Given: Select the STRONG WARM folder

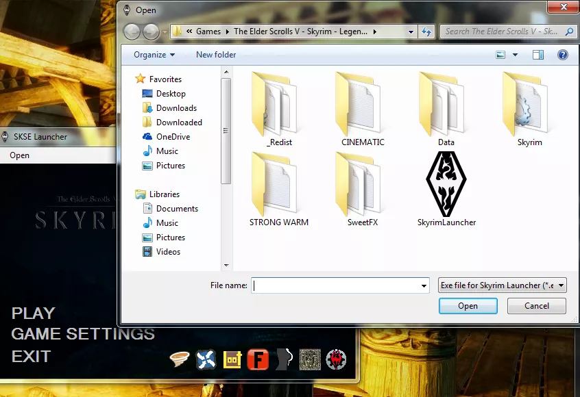Looking at the screenshot, I should pyautogui.click(x=279, y=189).
